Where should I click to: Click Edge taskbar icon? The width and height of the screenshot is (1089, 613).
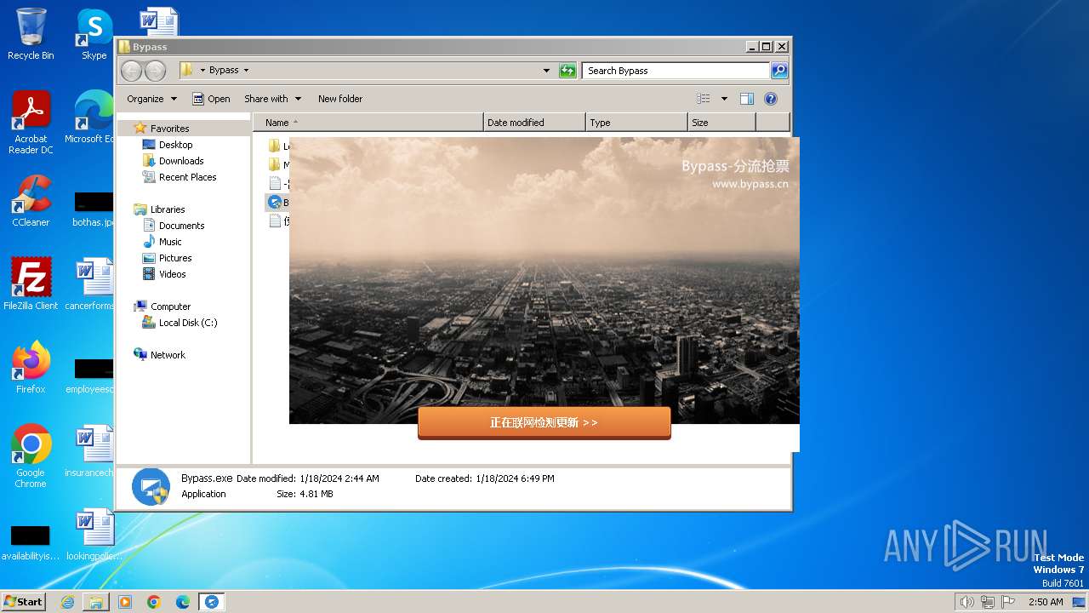(x=183, y=602)
